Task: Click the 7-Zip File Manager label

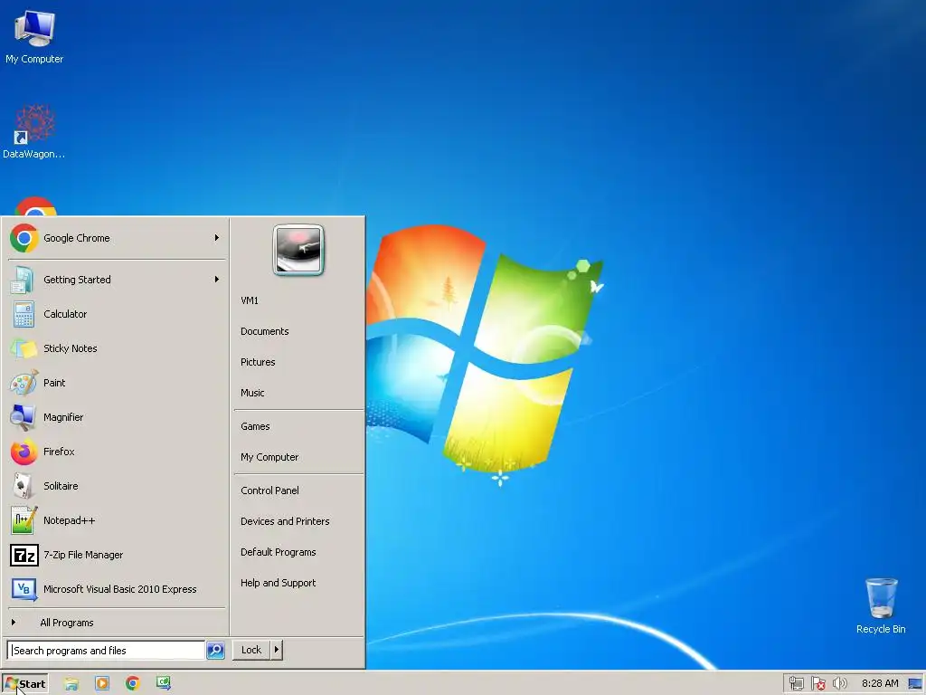Action: 83,555
